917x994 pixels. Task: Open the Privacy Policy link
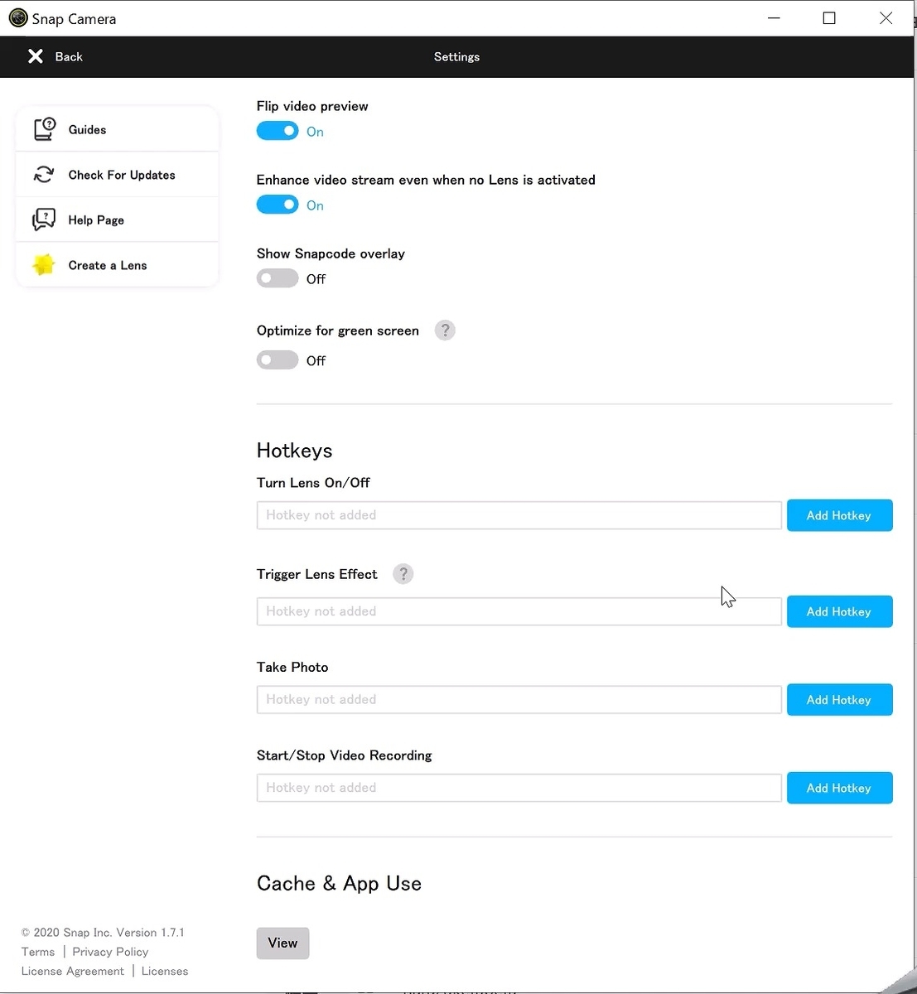(110, 952)
